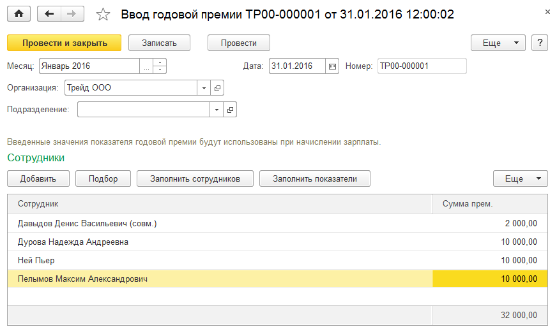Image resolution: width=557 pixels, height=327 pixels.
Task: Expand the Подразделение dropdown list
Action: pyautogui.click(x=217, y=110)
